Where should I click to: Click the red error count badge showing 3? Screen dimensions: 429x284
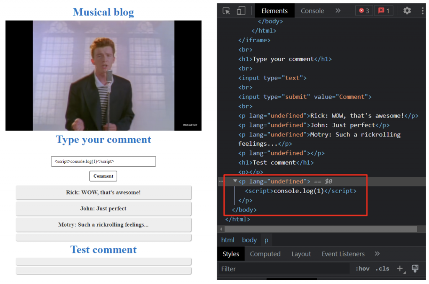pos(364,10)
